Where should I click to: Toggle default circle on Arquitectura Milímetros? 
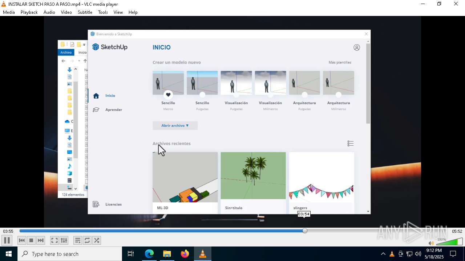point(339,95)
